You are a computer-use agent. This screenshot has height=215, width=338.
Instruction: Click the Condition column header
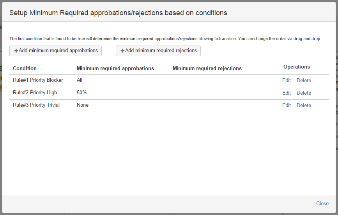[x=25, y=68]
